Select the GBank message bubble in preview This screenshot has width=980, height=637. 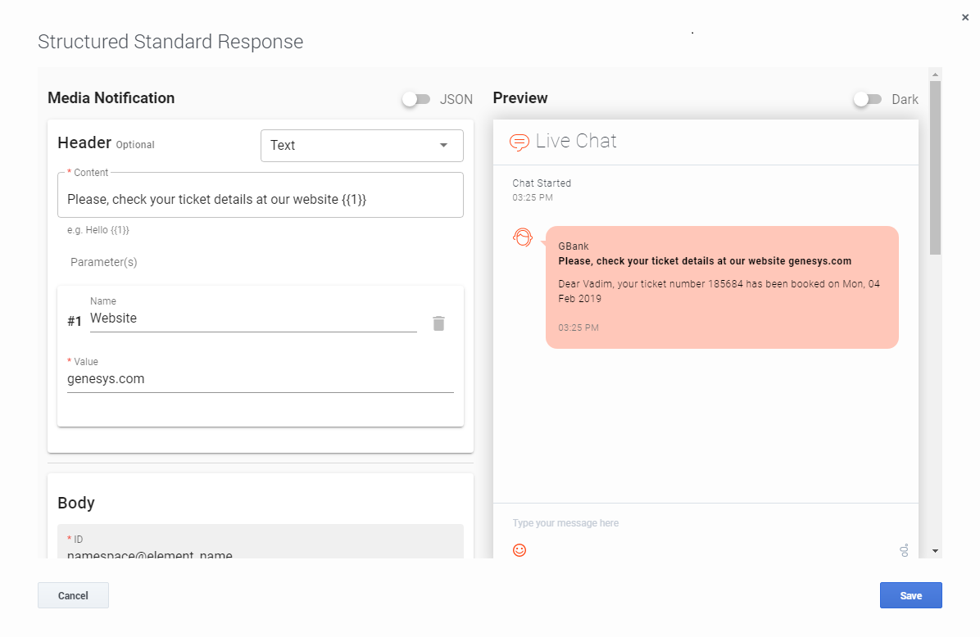[721, 287]
